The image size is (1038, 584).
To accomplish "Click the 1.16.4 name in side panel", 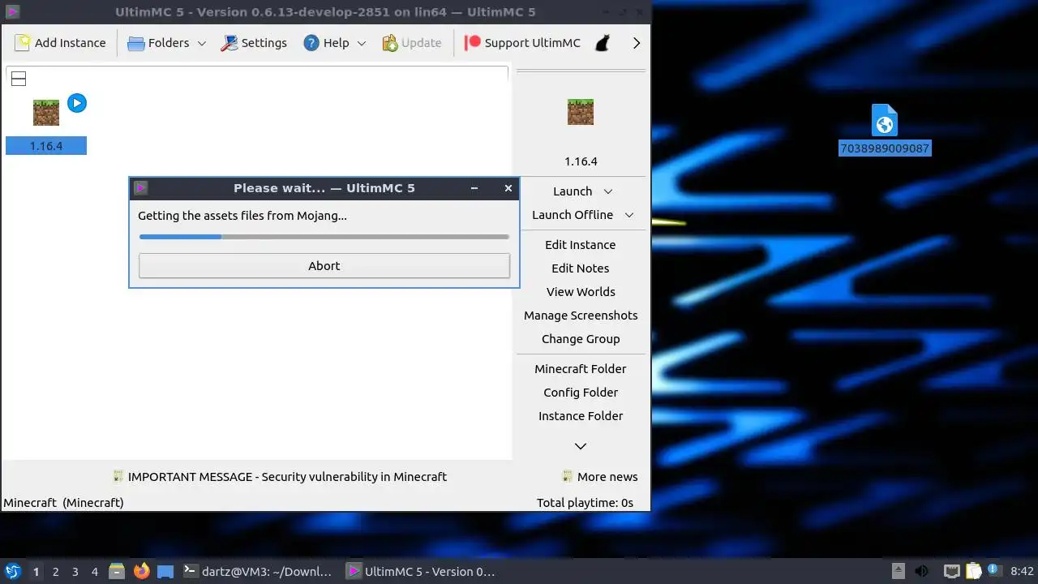I will click(581, 161).
